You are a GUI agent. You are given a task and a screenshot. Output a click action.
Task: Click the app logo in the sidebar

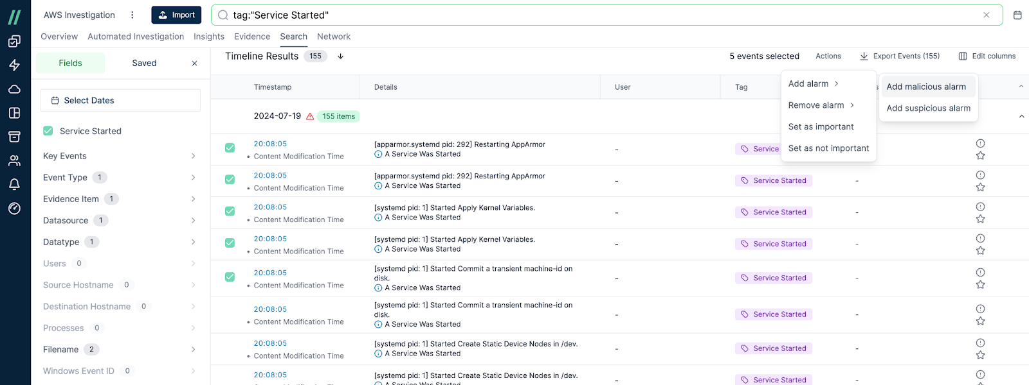14,17
